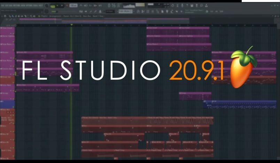Select the playlist Draw pencil tool

point(10,16)
